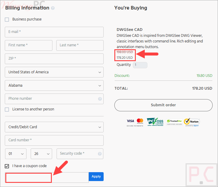Click the You're Buying heading
The width and height of the screenshot is (218, 187).
pyautogui.click(x=131, y=8)
